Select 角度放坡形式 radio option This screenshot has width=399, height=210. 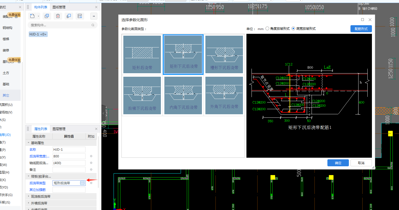[x=277, y=29]
